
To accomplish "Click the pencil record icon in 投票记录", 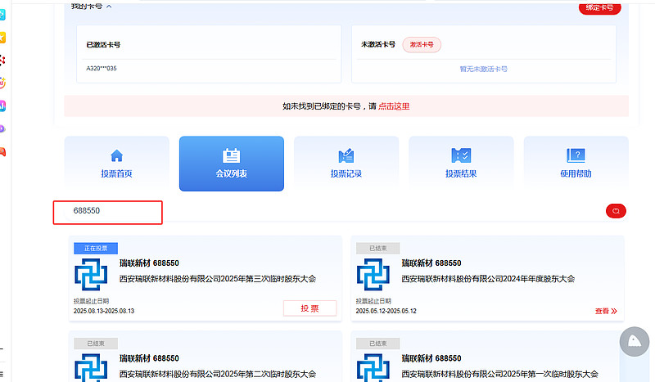I will coord(346,155).
